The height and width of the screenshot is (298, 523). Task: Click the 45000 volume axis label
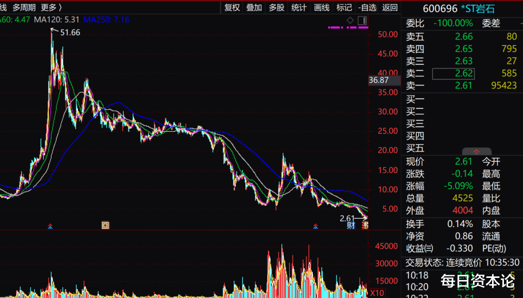click(386, 247)
